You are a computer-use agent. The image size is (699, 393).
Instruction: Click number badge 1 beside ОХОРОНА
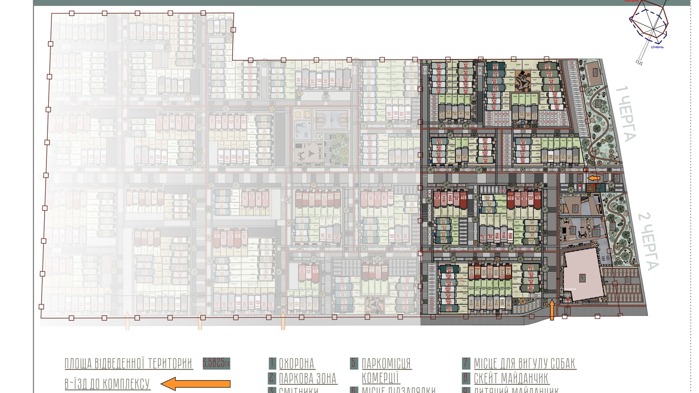pyautogui.click(x=272, y=363)
